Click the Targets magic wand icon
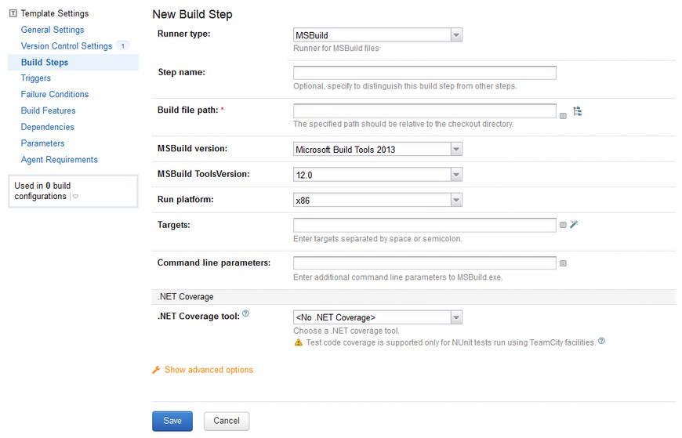 (x=574, y=225)
